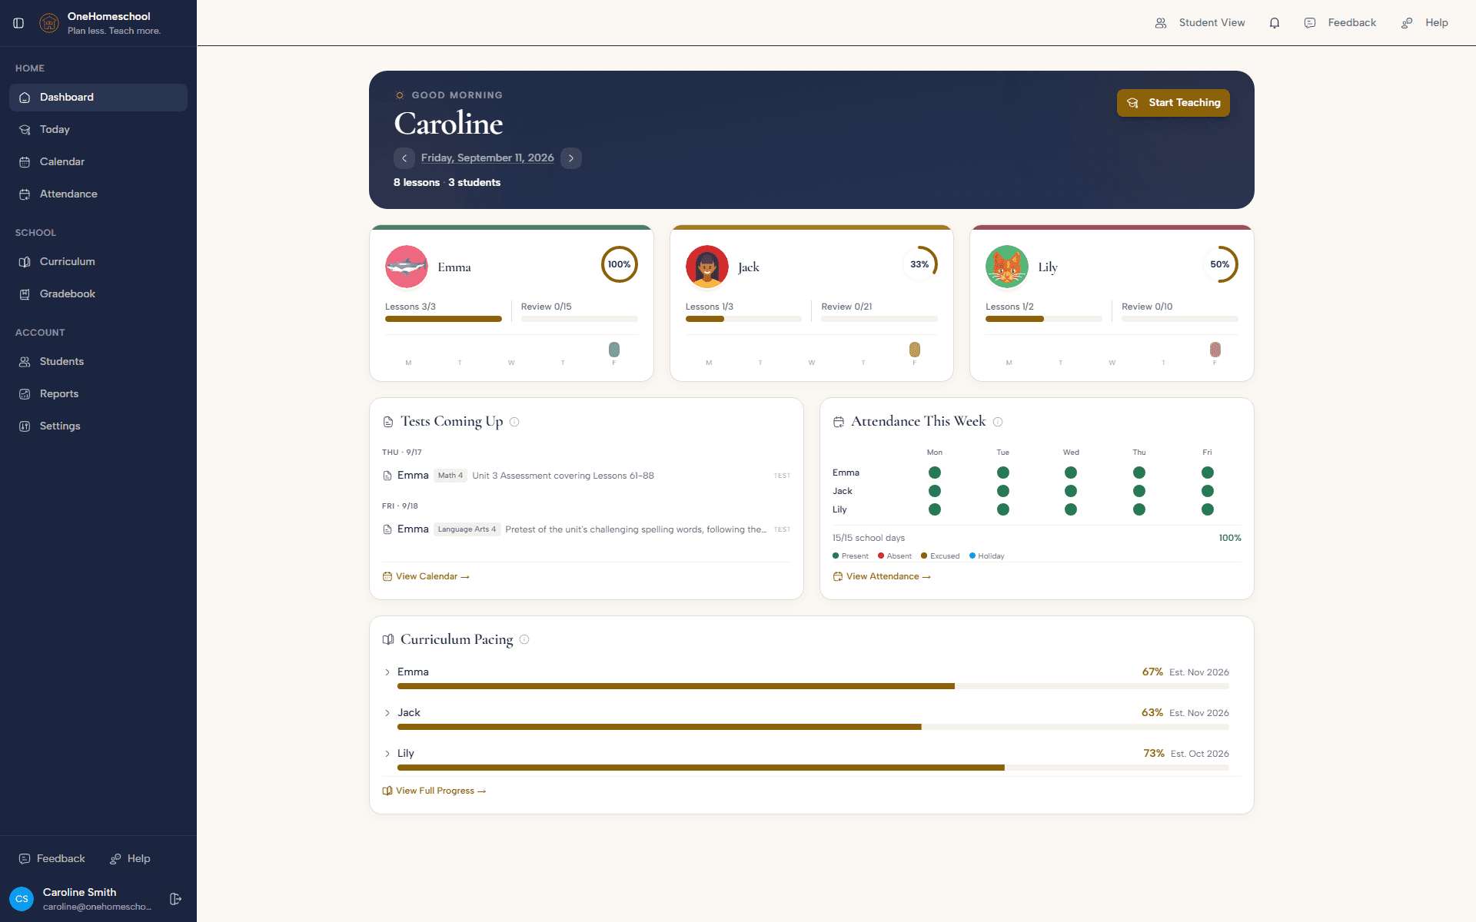Open Feedback link in the sidebar footer
The height and width of the screenshot is (922, 1476).
pyautogui.click(x=52, y=859)
